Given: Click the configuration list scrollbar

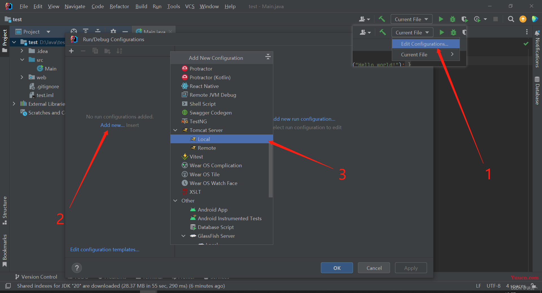Looking at the screenshot, I should [270, 169].
